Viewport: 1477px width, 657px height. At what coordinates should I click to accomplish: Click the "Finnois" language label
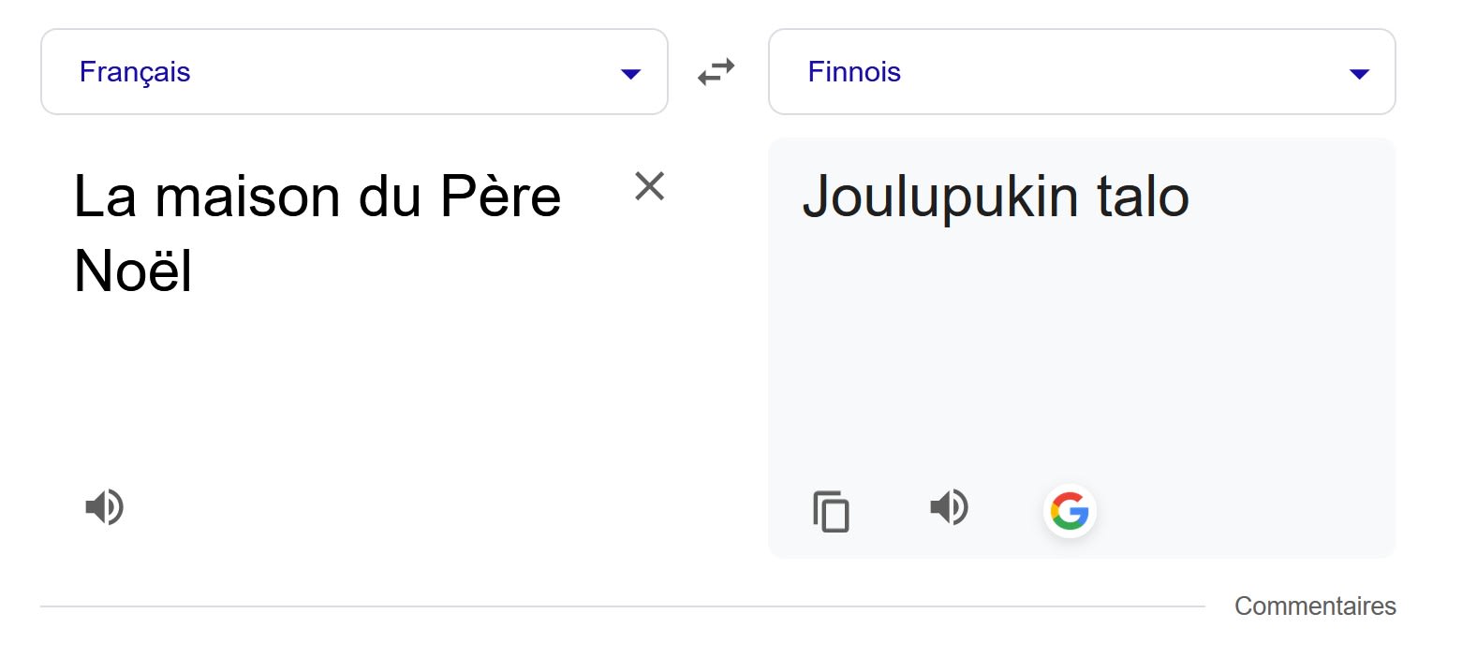(x=854, y=72)
